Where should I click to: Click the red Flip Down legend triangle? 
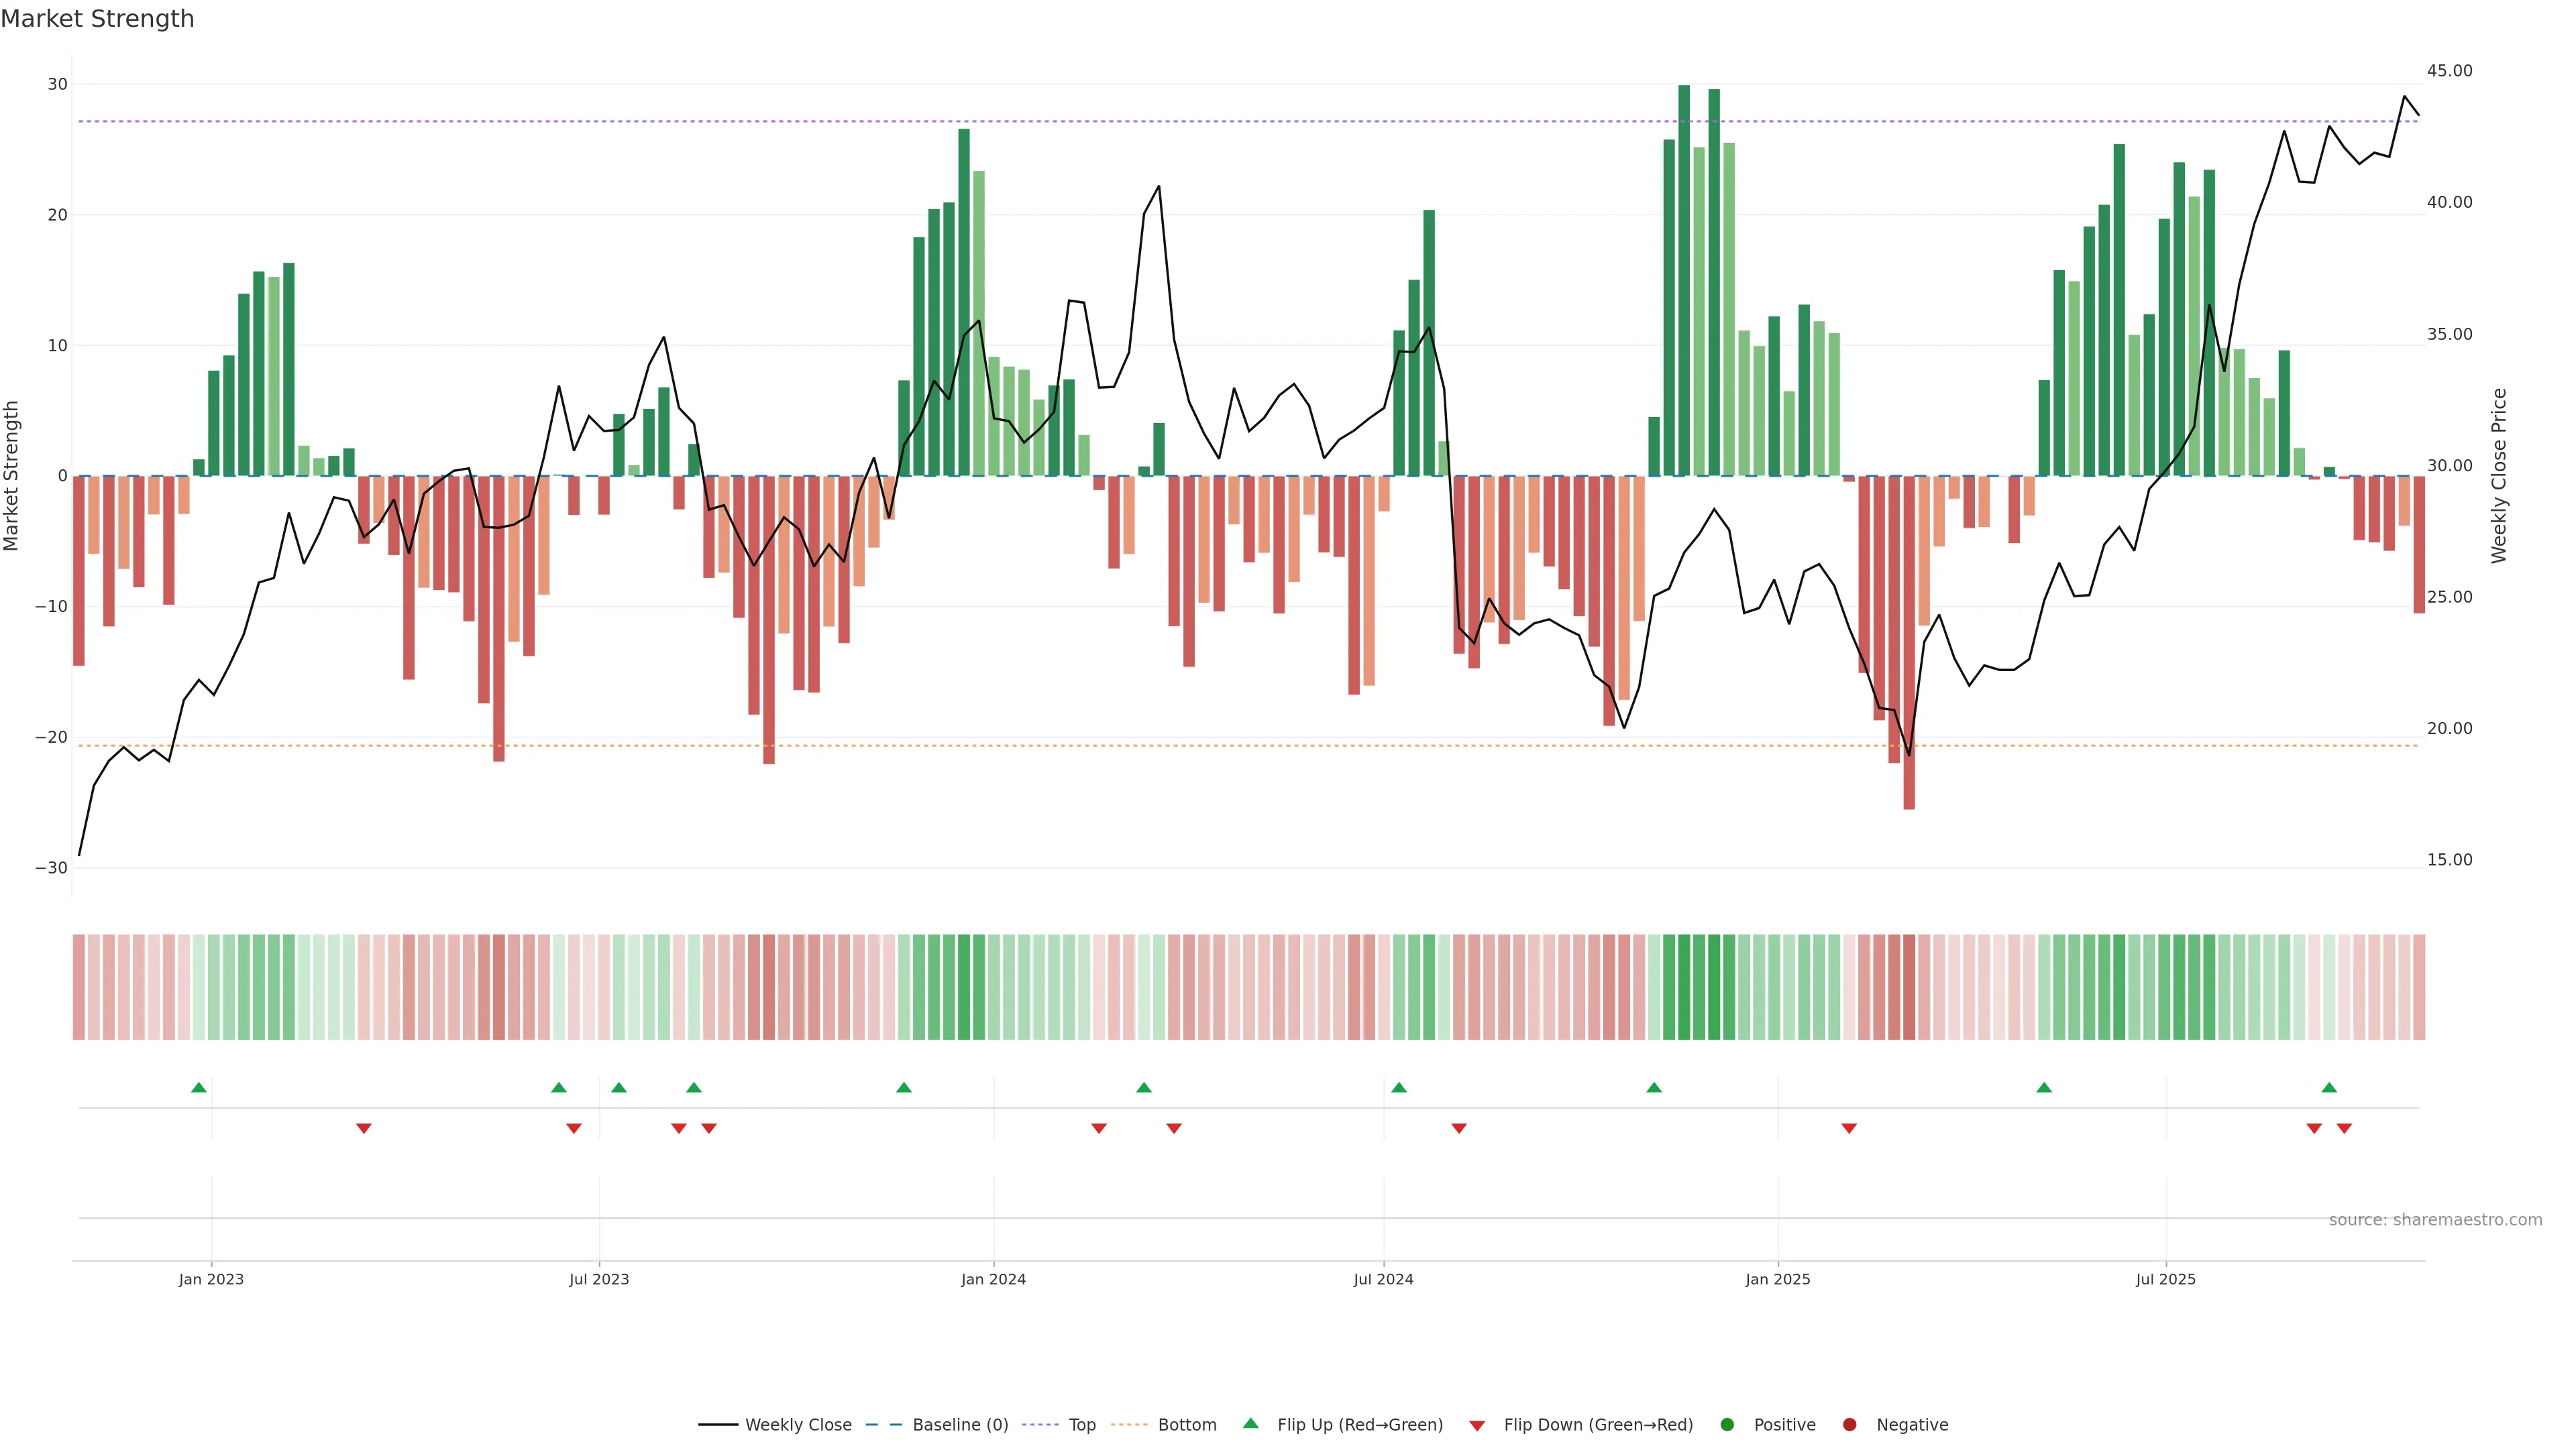point(1477,1425)
